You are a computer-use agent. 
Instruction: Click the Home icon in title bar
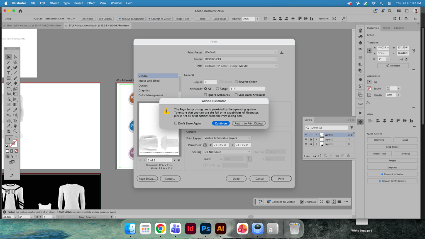click(20, 11)
